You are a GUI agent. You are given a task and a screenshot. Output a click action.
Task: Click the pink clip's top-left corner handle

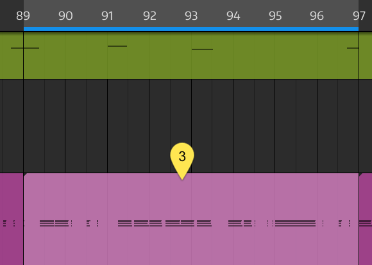pos(25,175)
